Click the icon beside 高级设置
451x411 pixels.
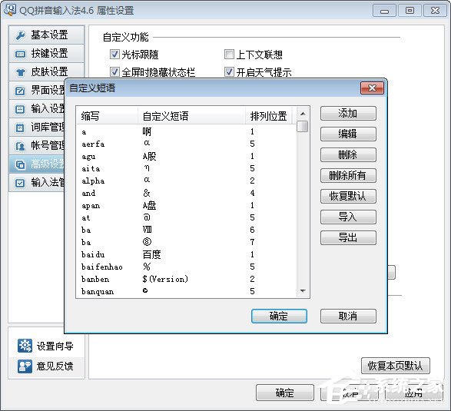point(20,164)
